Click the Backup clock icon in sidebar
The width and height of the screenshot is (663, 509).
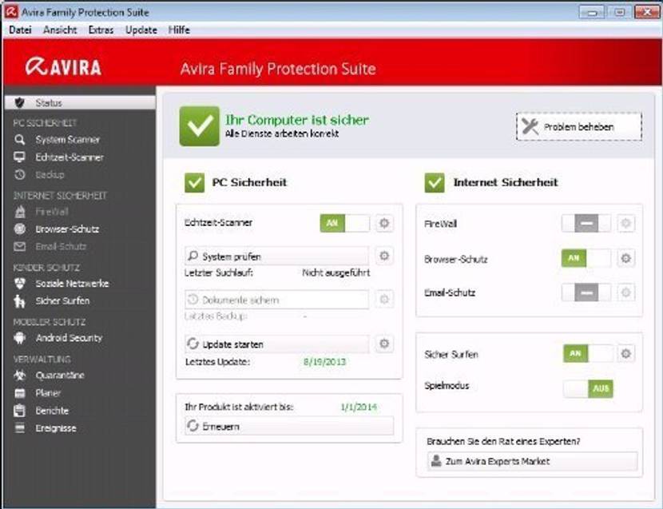point(19,175)
